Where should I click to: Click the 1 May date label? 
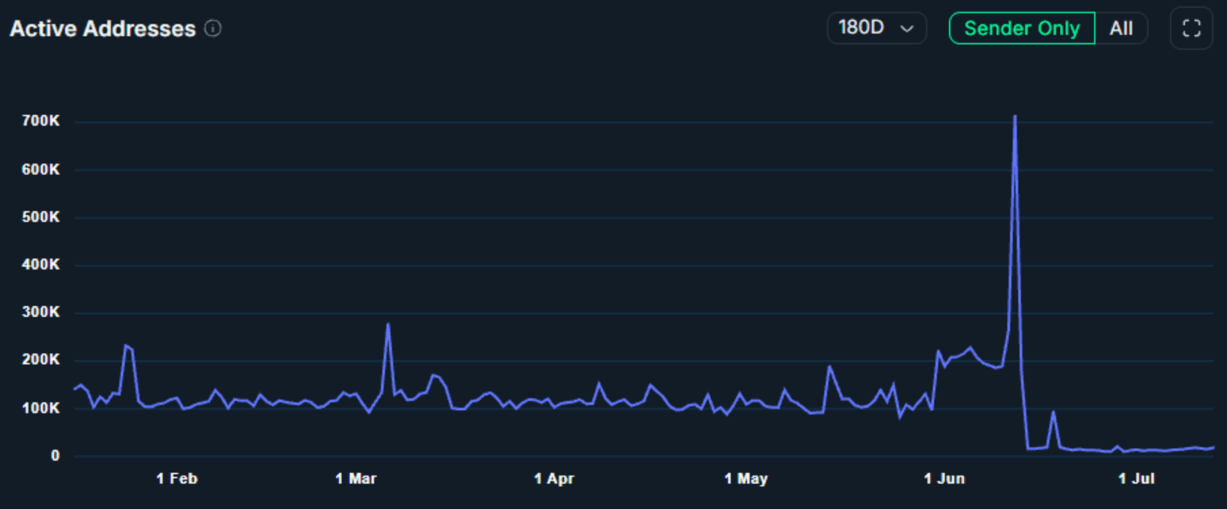coord(746,478)
